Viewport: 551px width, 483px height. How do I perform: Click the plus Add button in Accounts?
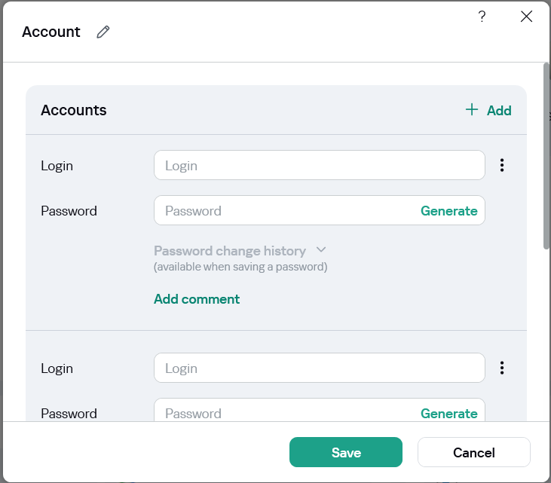488,110
